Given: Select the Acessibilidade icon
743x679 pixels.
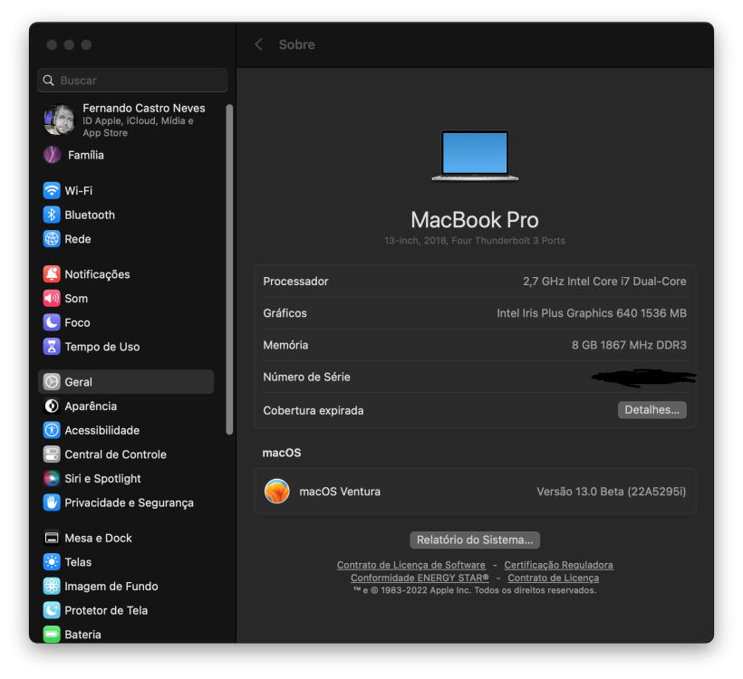Looking at the screenshot, I should tap(52, 430).
